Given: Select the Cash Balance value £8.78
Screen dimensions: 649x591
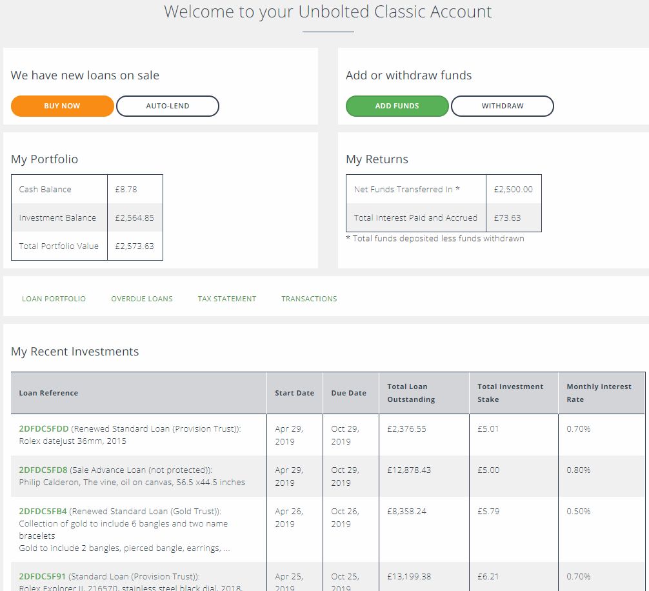Looking at the screenshot, I should (126, 190).
